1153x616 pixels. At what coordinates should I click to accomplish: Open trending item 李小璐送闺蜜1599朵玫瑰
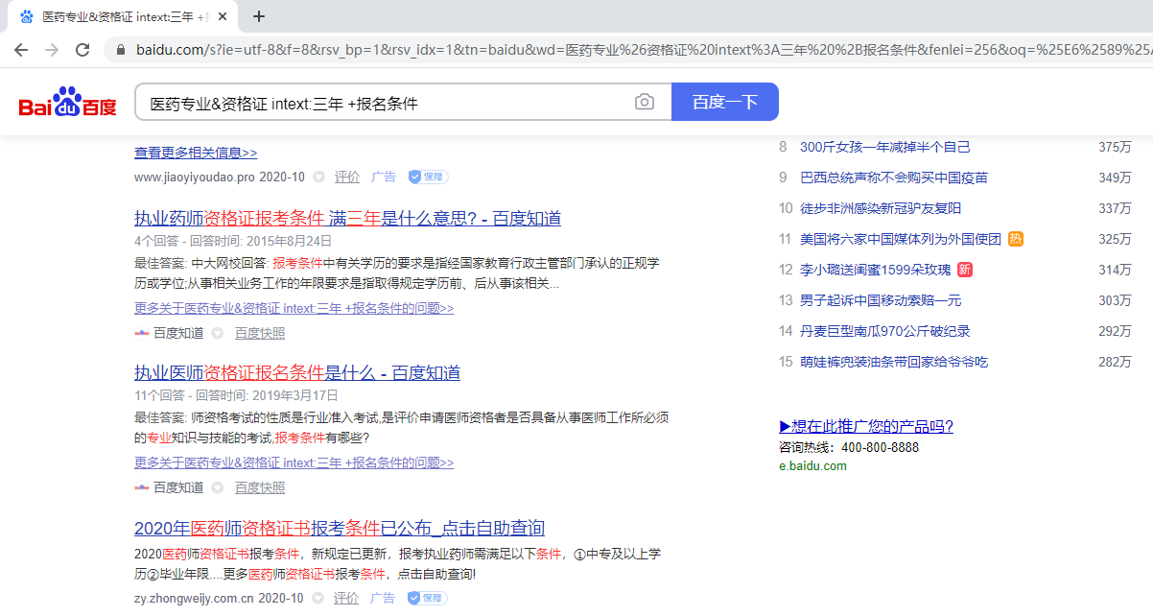click(x=876, y=270)
